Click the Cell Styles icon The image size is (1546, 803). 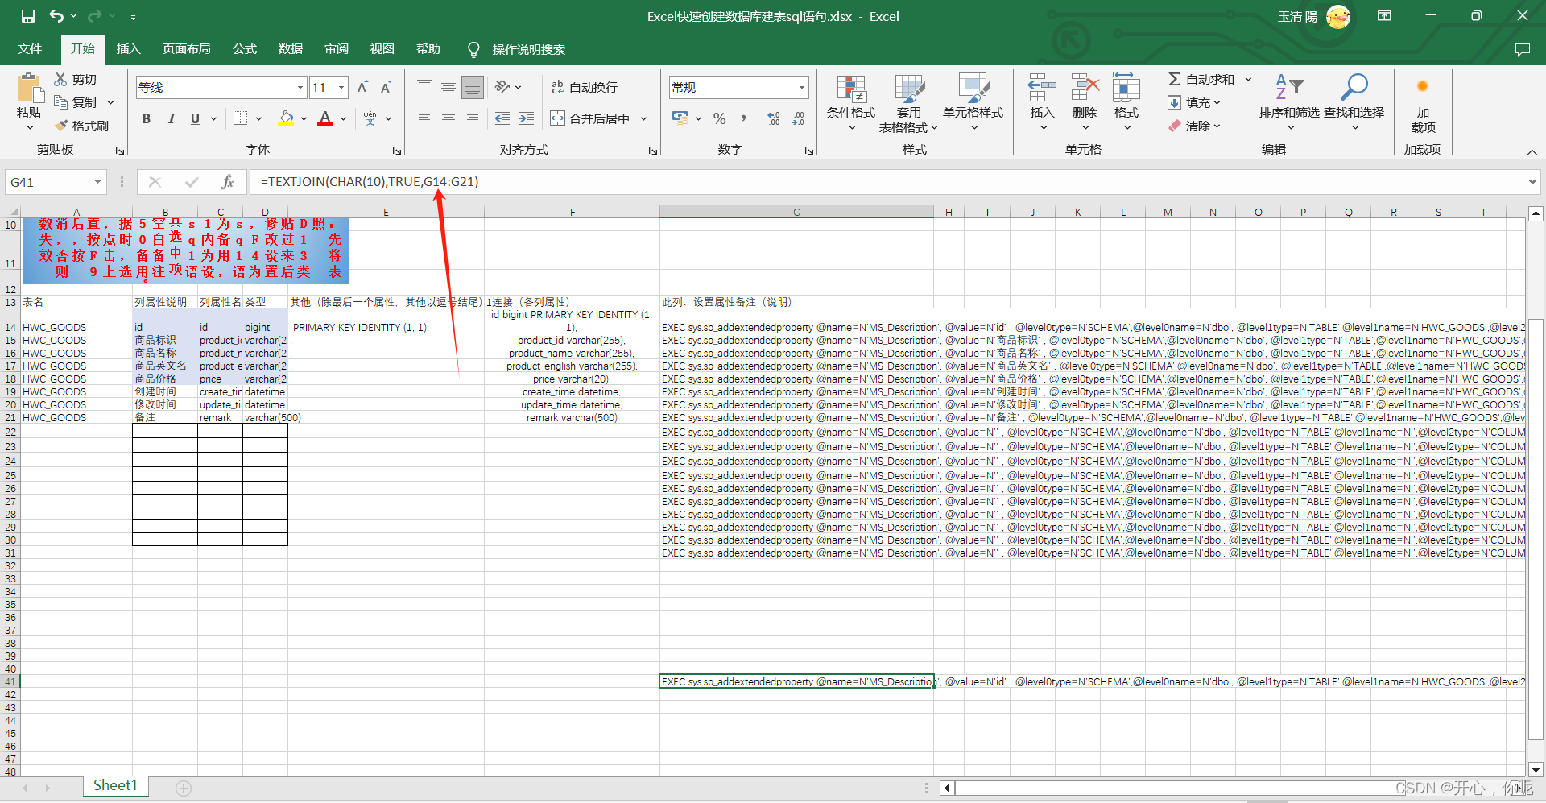click(x=973, y=89)
